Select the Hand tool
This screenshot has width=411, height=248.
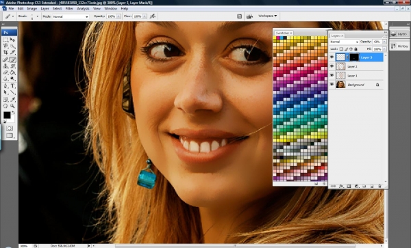coord(5,106)
